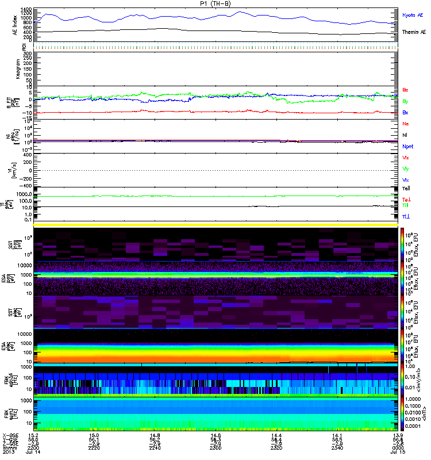The height and width of the screenshot is (460, 431).
Task: Click the "<|nT|>" color scale title
Action: [x=424, y=414]
